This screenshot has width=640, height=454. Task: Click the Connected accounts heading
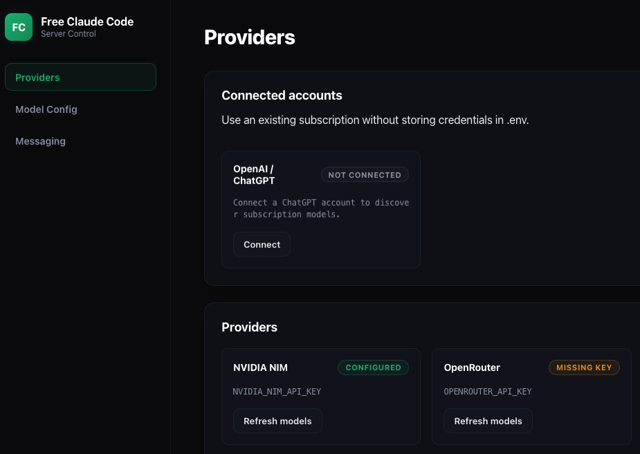coord(282,95)
